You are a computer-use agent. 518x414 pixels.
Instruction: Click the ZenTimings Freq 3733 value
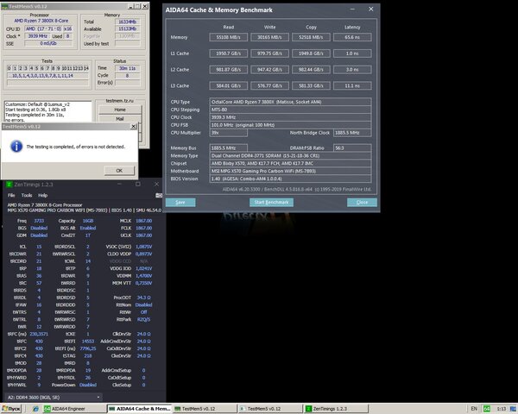click(39, 221)
